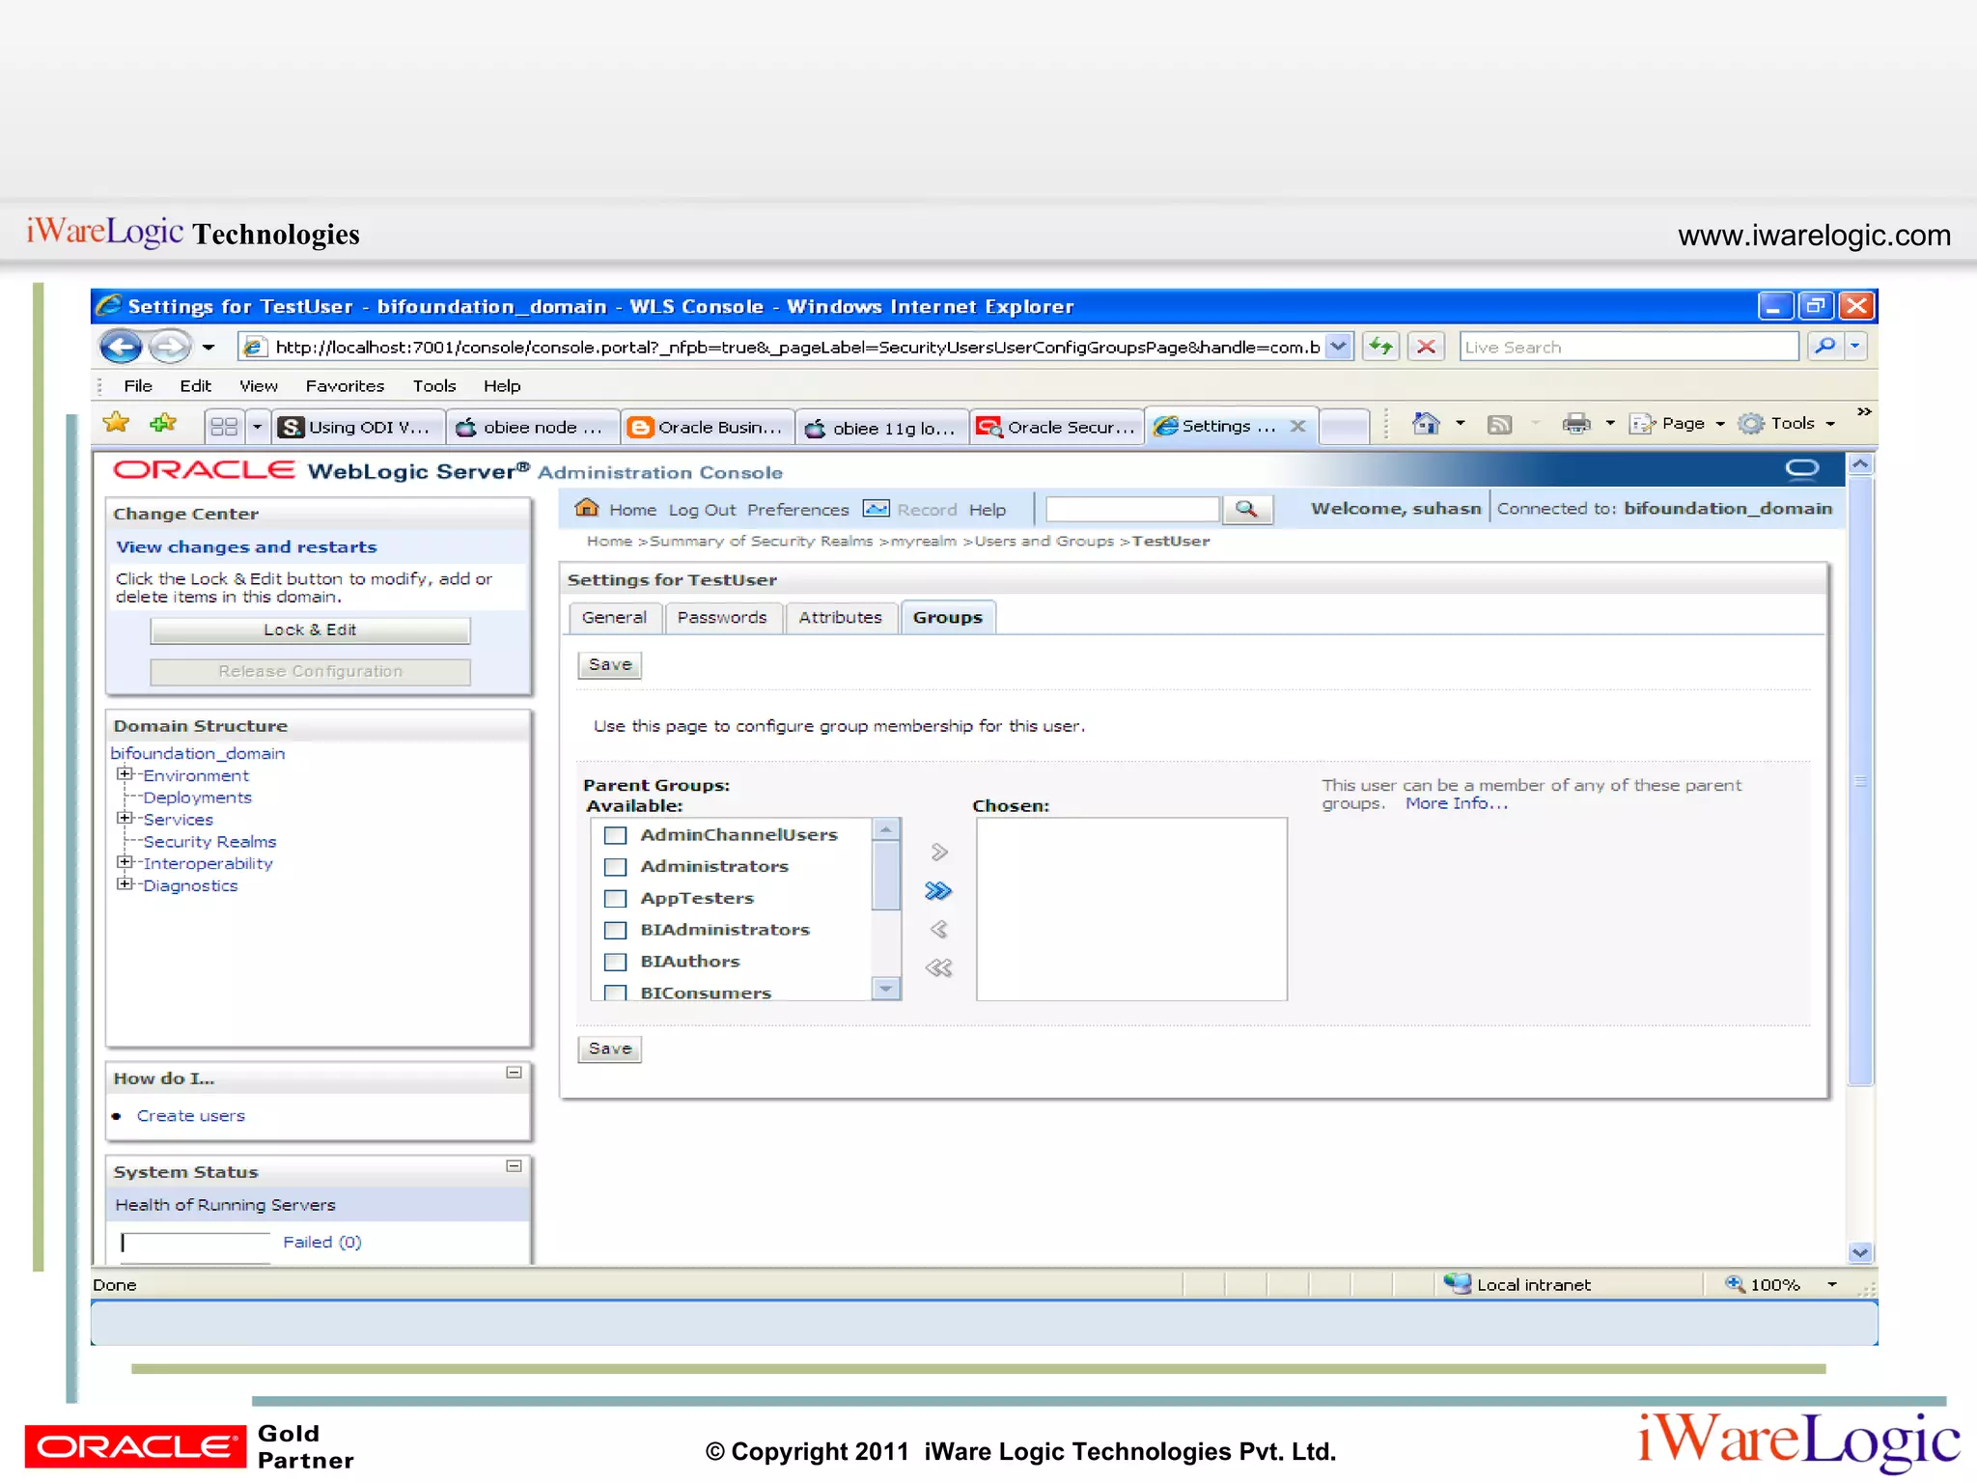Expand the Services tree node

tap(124, 818)
